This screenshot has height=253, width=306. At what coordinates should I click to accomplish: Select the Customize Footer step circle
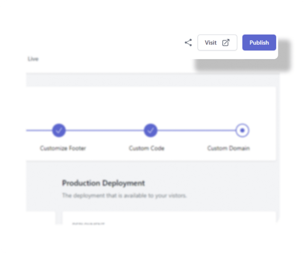click(59, 130)
